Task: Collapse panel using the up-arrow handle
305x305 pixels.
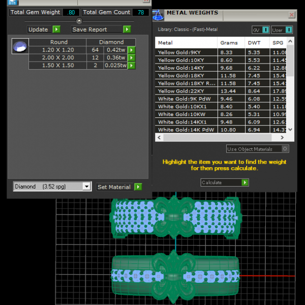Action: click(x=79, y=21)
